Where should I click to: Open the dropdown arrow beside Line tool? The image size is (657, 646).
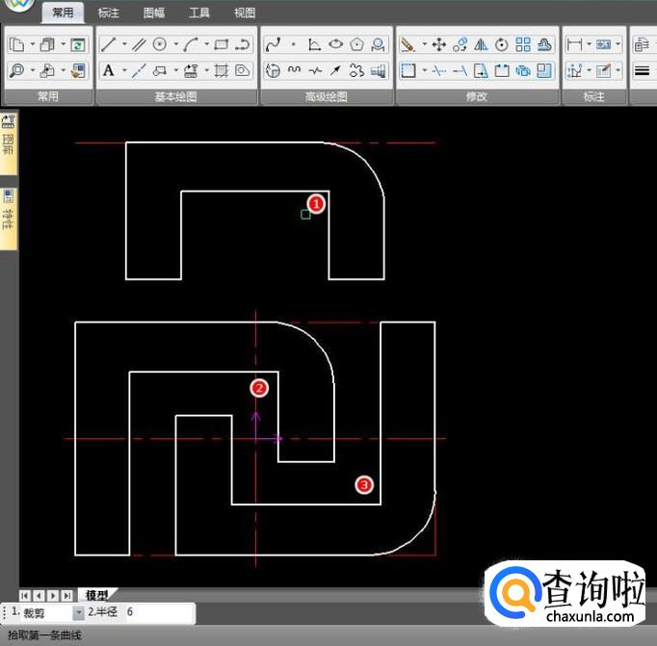pos(123,44)
